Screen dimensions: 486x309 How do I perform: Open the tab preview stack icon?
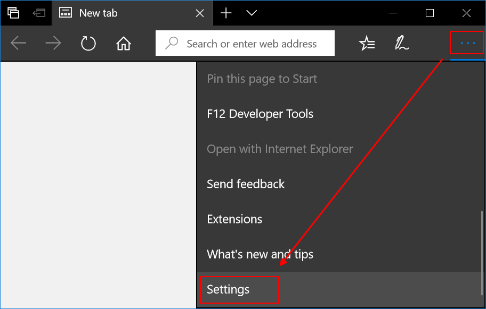[13, 13]
